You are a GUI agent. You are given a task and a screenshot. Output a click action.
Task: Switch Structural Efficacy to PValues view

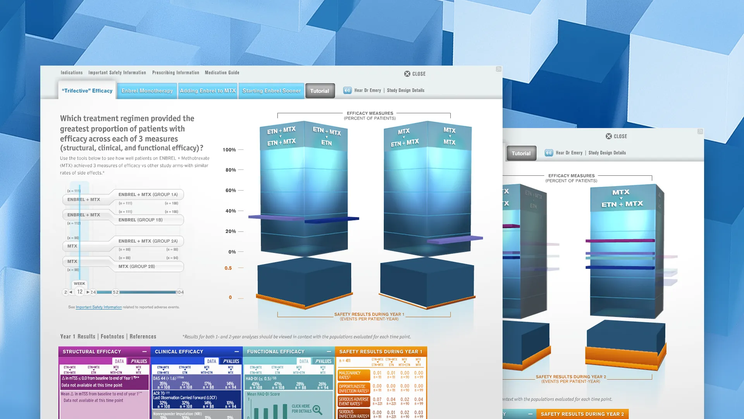coord(139,361)
